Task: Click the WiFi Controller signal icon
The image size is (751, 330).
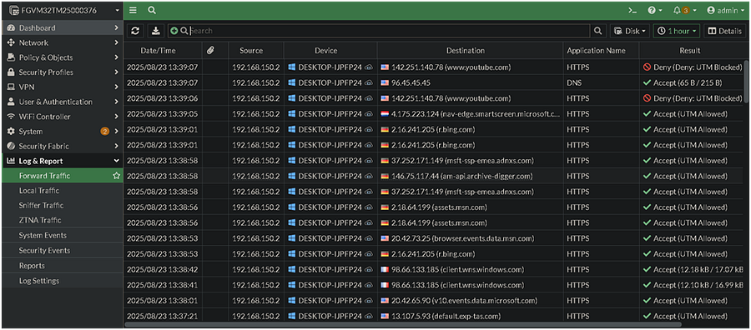Action: click(11, 117)
